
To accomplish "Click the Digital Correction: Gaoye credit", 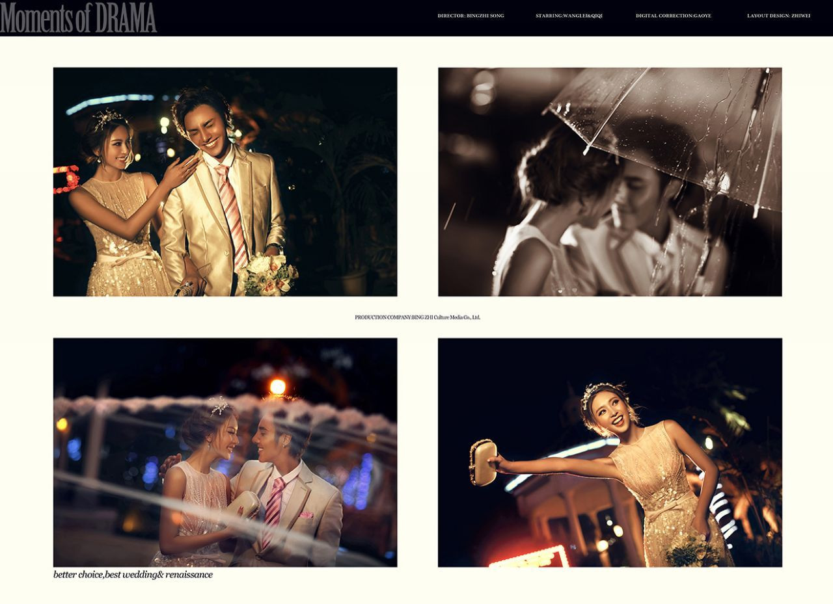I will pos(673,16).
